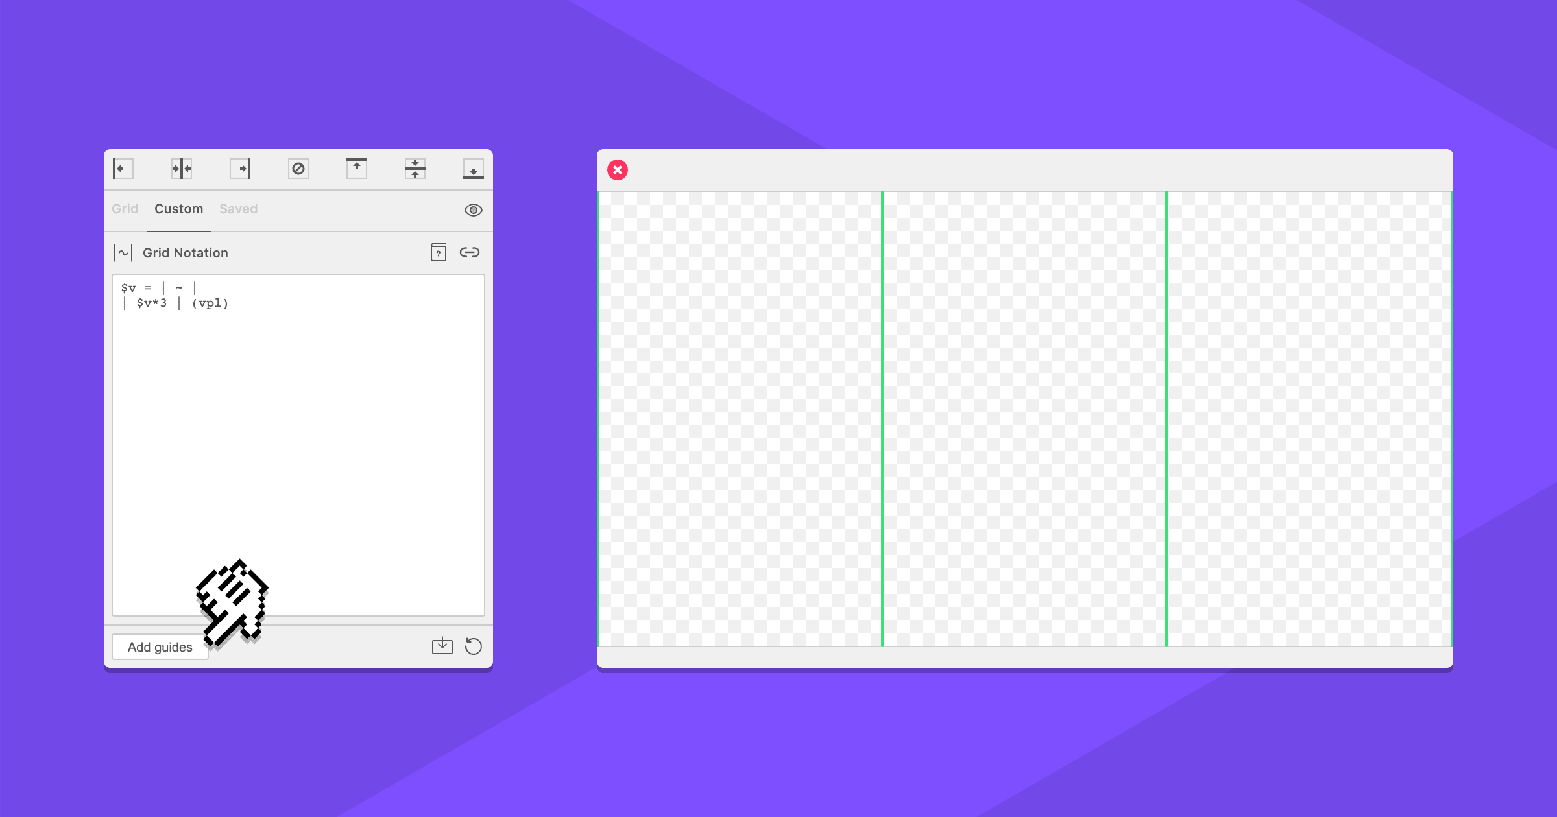The width and height of the screenshot is (1557, 817).
Task: Select the Custom tab
Action: pyautogui.click(x=178, y=209)
